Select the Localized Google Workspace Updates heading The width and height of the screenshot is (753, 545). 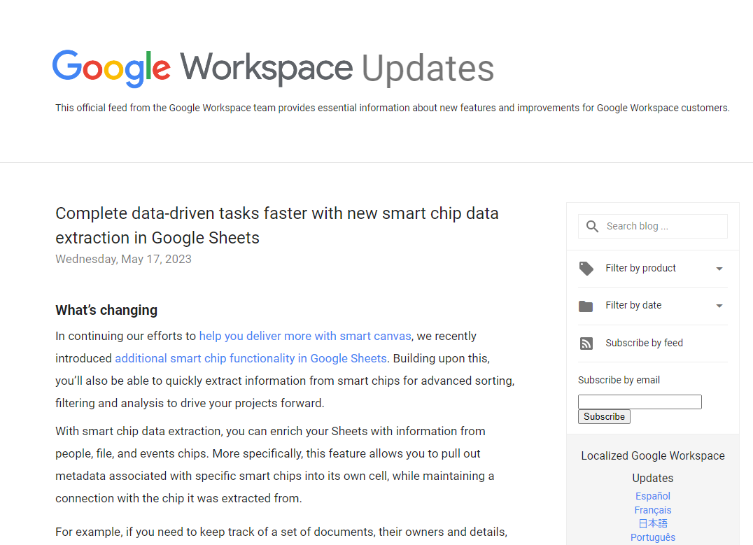652,466
